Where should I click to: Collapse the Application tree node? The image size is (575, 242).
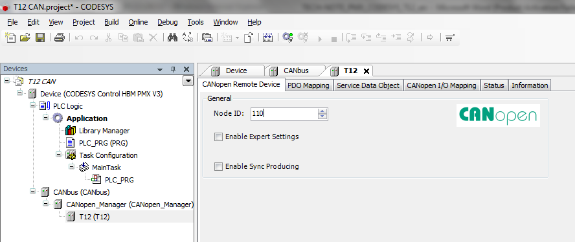(x=45, y=118)
